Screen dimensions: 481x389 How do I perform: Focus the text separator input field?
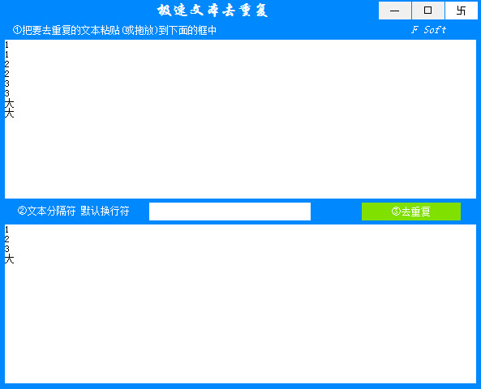[230, 212]
